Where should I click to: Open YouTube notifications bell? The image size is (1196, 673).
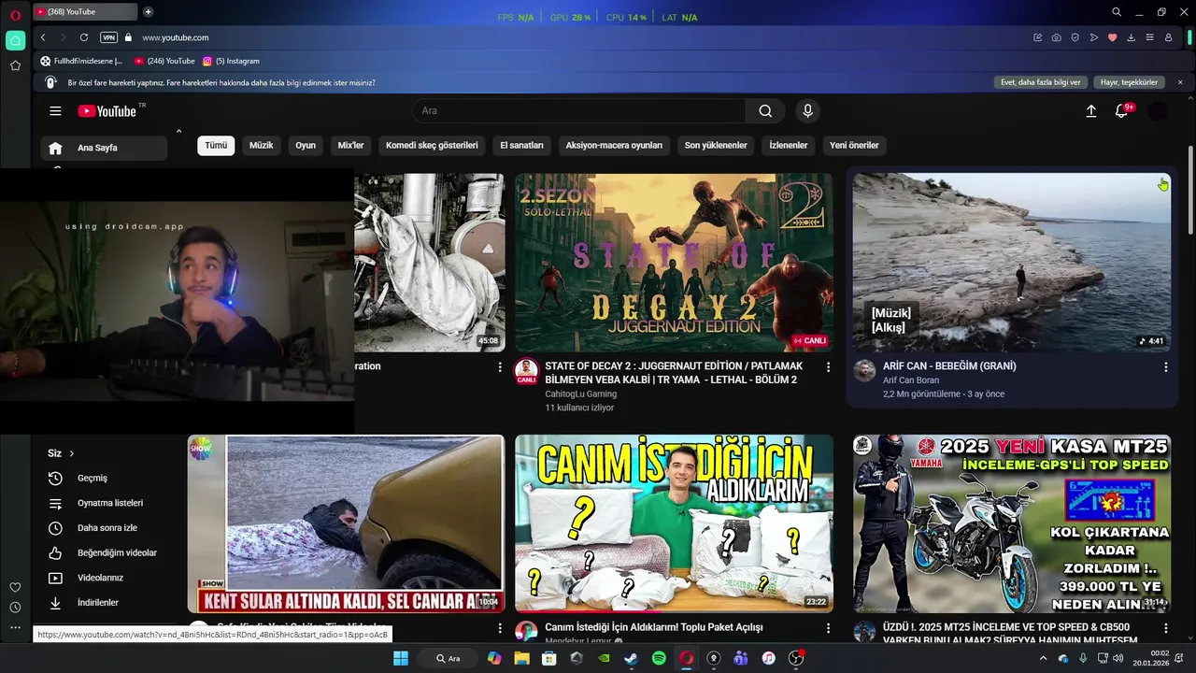coord(1122,111)
